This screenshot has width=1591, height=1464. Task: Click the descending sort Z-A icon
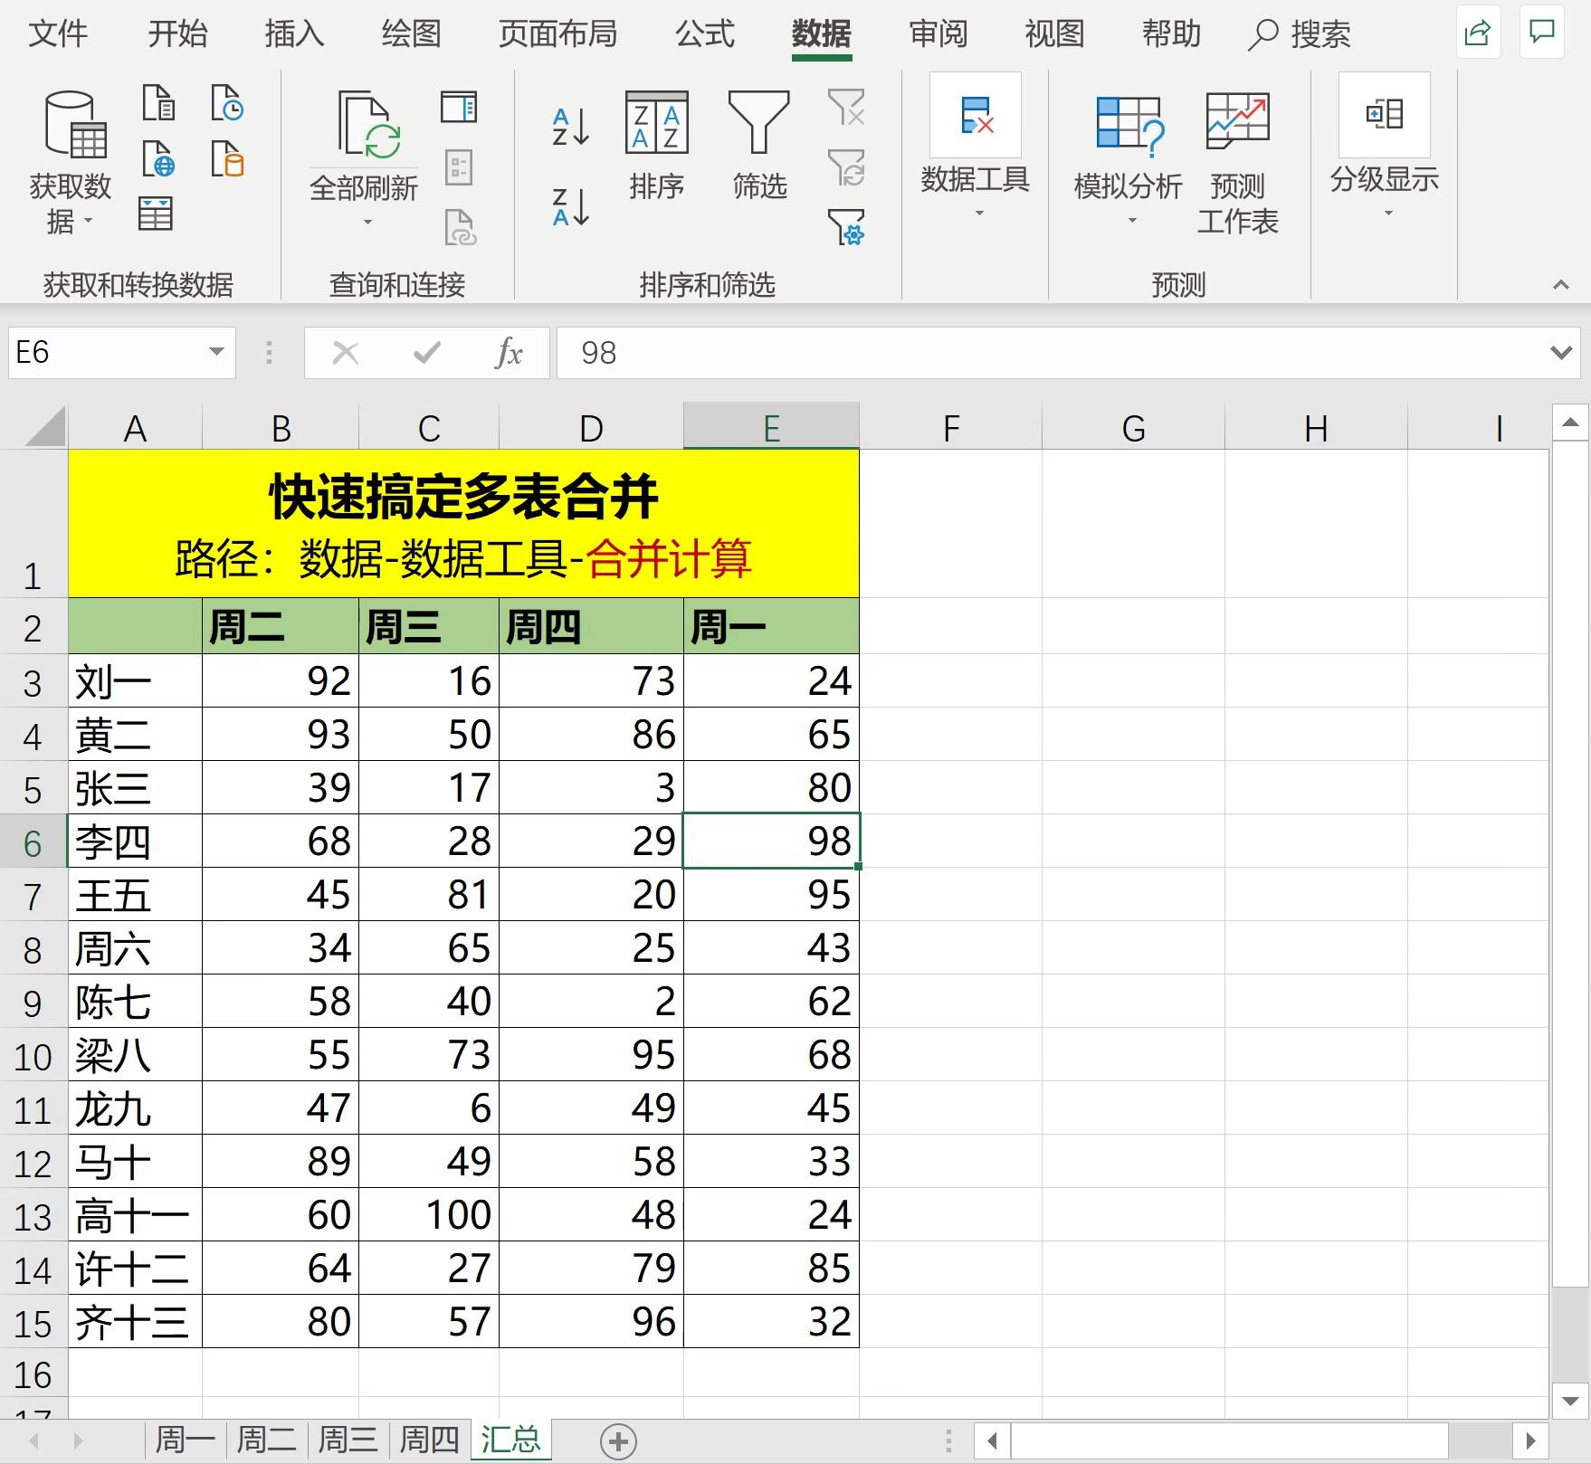[x=568, y=210]
